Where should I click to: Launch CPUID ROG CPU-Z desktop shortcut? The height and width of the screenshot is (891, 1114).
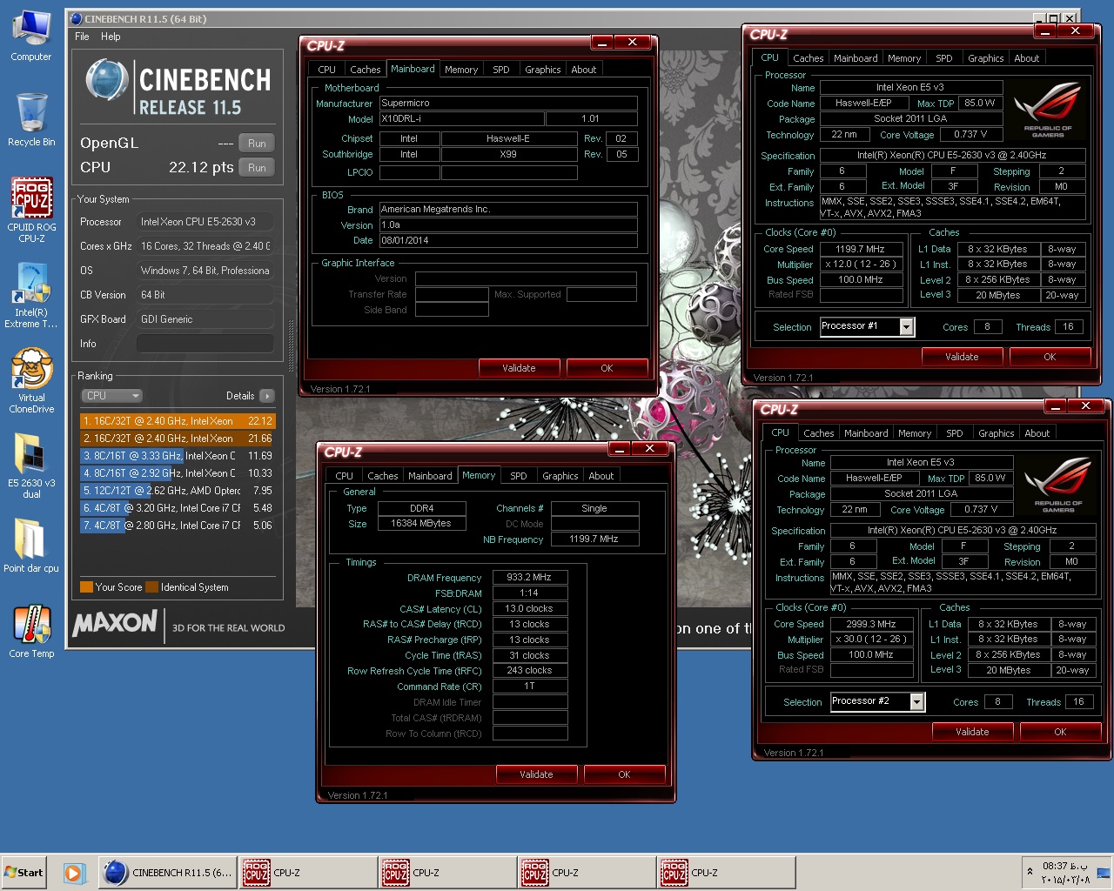(x=31, y=210)
